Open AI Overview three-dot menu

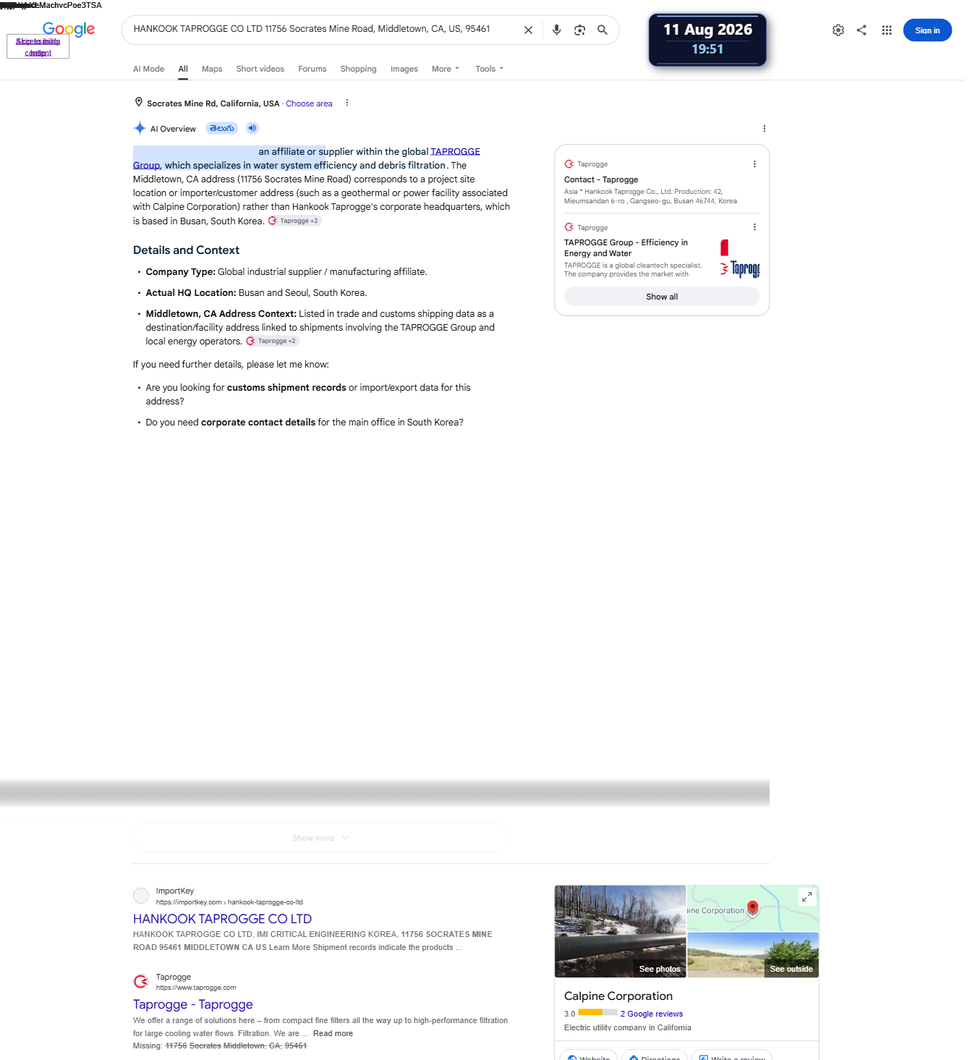pos(765,129)
